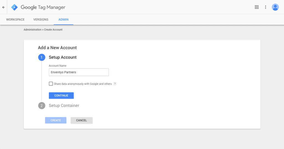
Task: Select step 1 circle icon
Action: tap(41, 57)
